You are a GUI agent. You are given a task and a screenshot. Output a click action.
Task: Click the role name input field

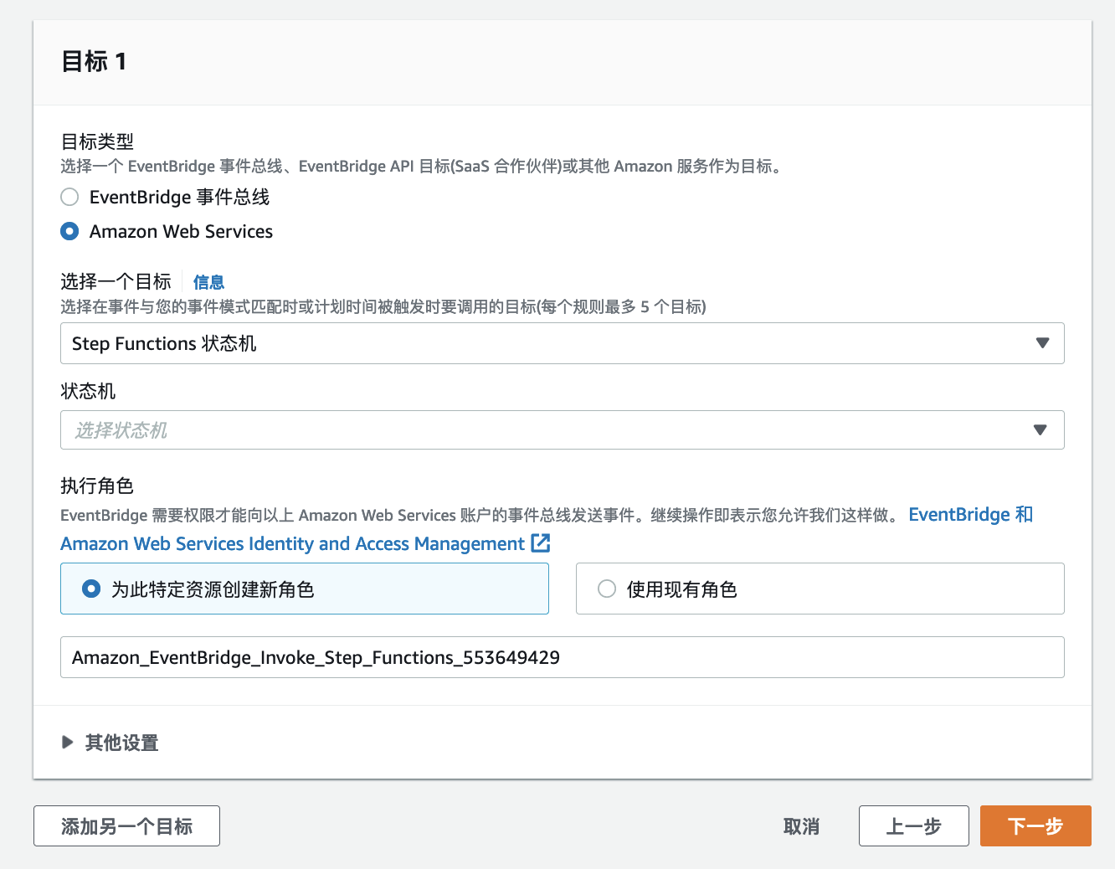point(562,657)
